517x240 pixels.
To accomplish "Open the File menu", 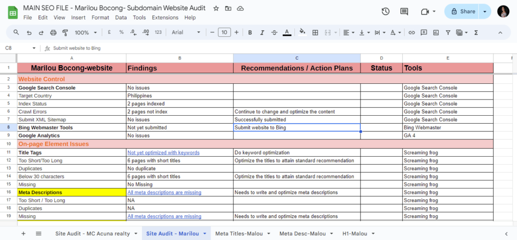I will pos(27,18).
